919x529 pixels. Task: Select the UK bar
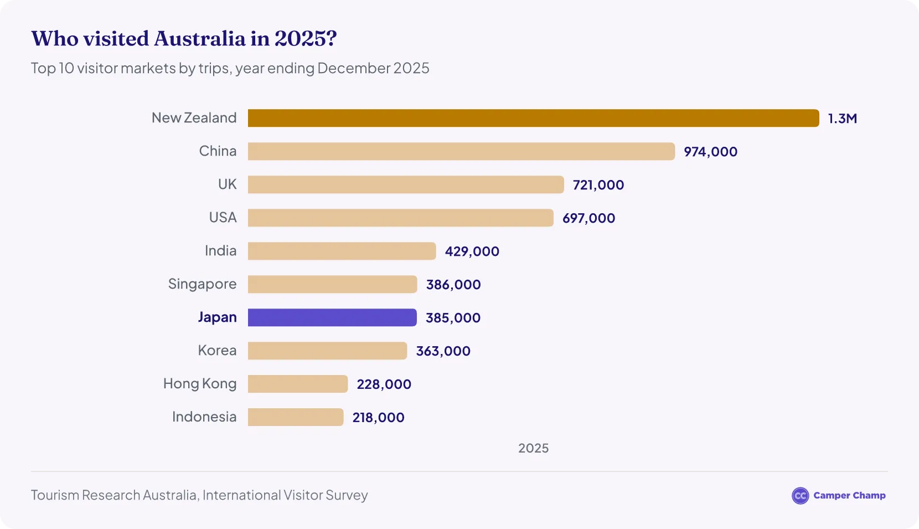click(406, 184)
